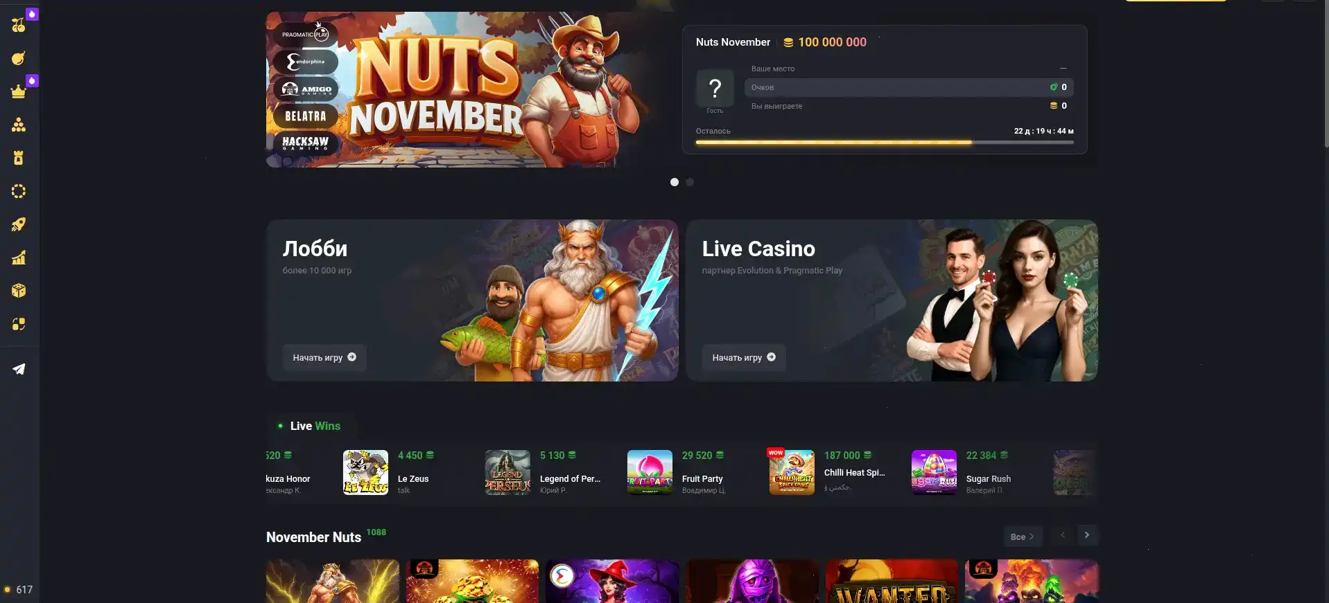Click the bomb icon in sidebar
1329x603 pixels.
pos(19,58)
